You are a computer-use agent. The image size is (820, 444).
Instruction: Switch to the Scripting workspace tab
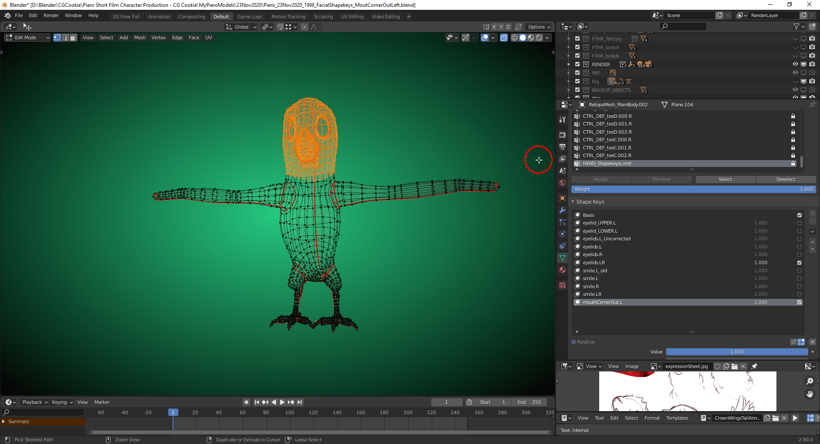[x=323, y=17]
